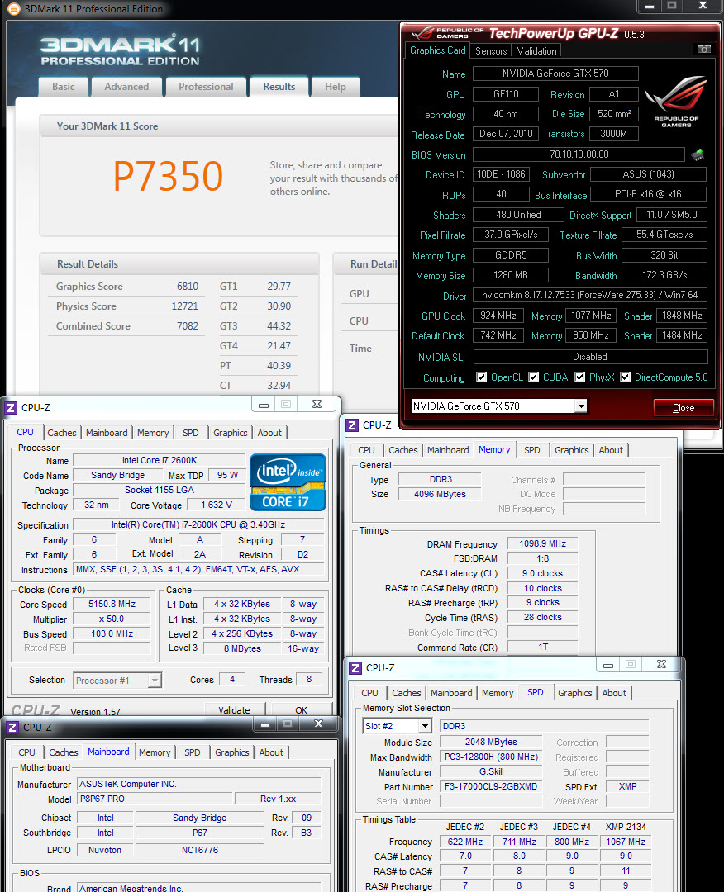The height and width of the screenshot is (892, 724).
Task: Click the XMP-2134 frequency 1067 MHz
Action: click(626, 842)
